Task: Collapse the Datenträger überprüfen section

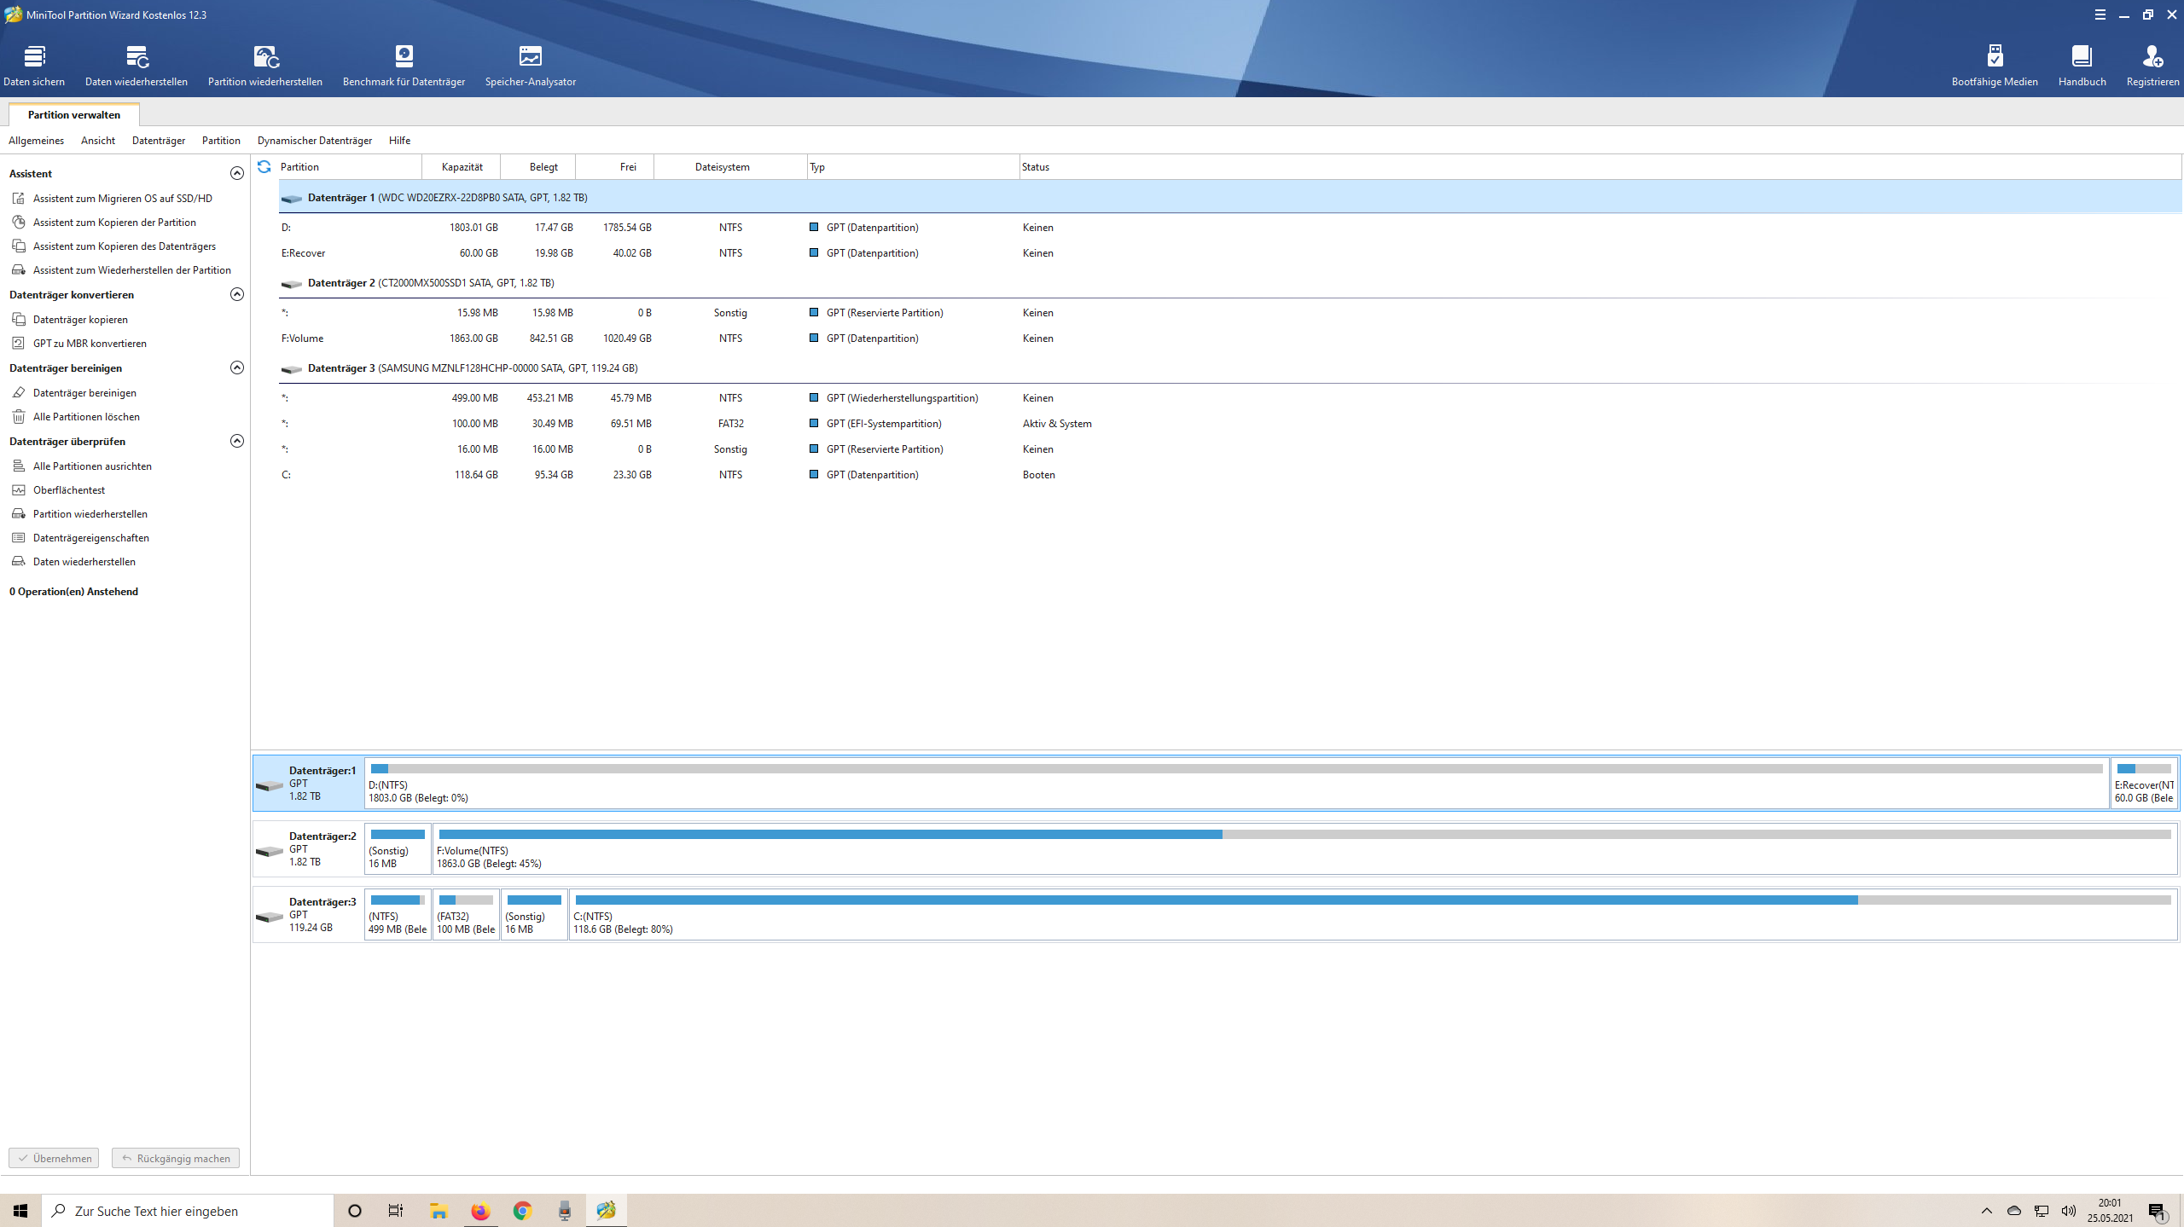Action: tap(238, 441)
